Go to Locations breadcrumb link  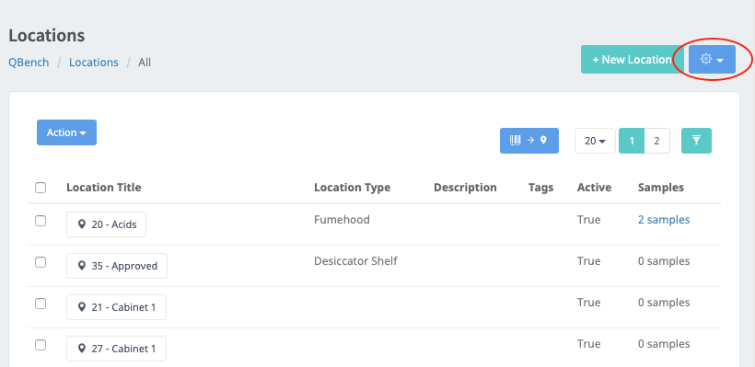pyautogui.click(x=93, y=63)
